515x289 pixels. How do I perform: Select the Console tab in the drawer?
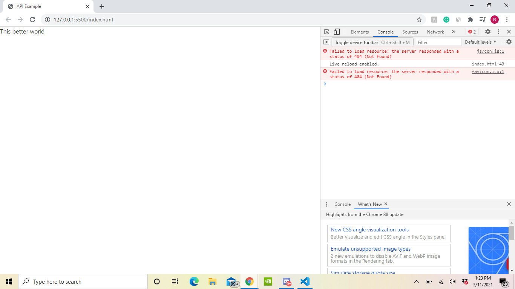click(342, 204)
